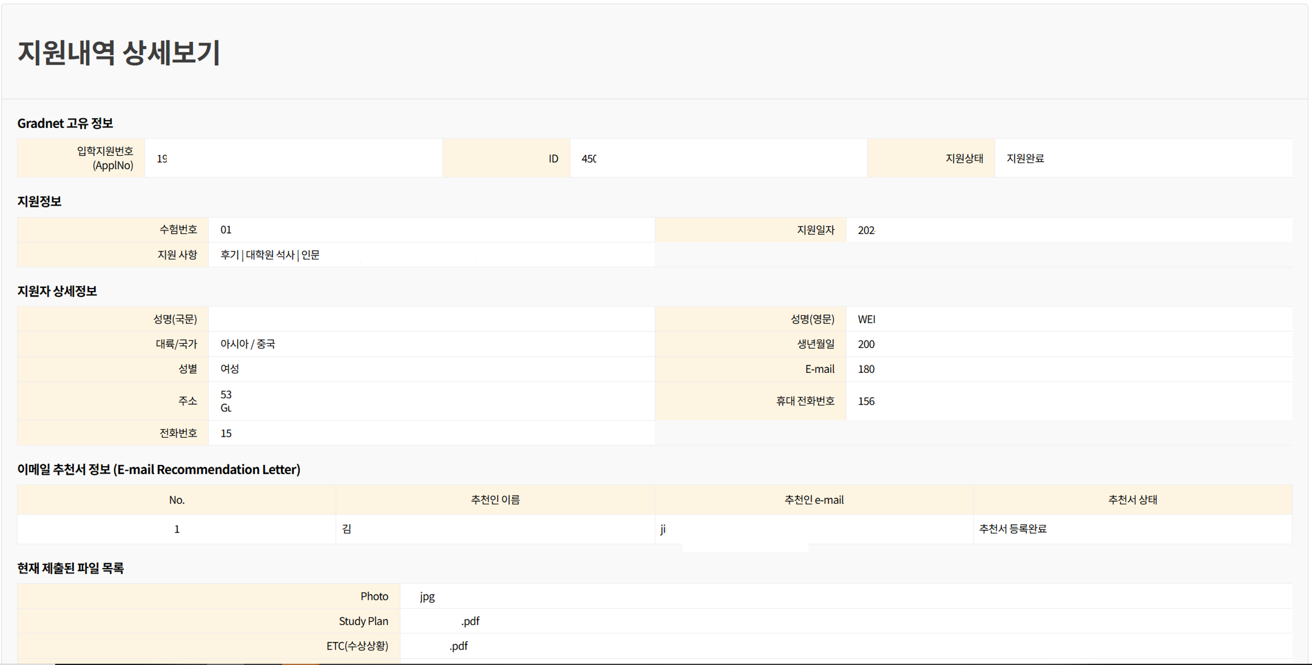
Task: Select the birth date value starting with 200
Action: (866, 345)
